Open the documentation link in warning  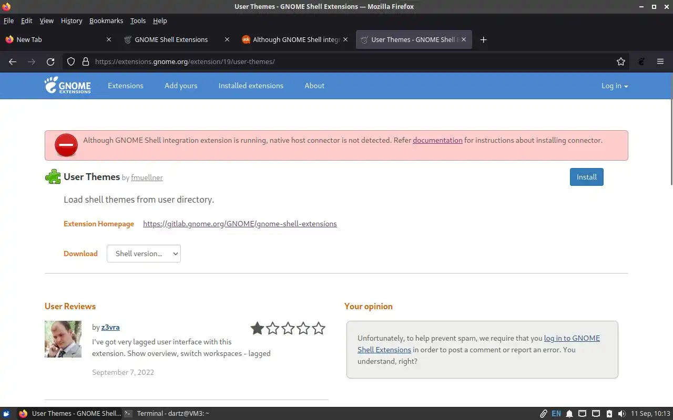pos(437,140)
